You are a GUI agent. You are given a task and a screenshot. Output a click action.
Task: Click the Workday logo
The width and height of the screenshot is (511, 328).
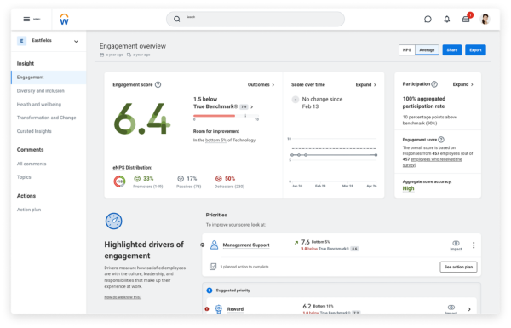pos(64,20)
